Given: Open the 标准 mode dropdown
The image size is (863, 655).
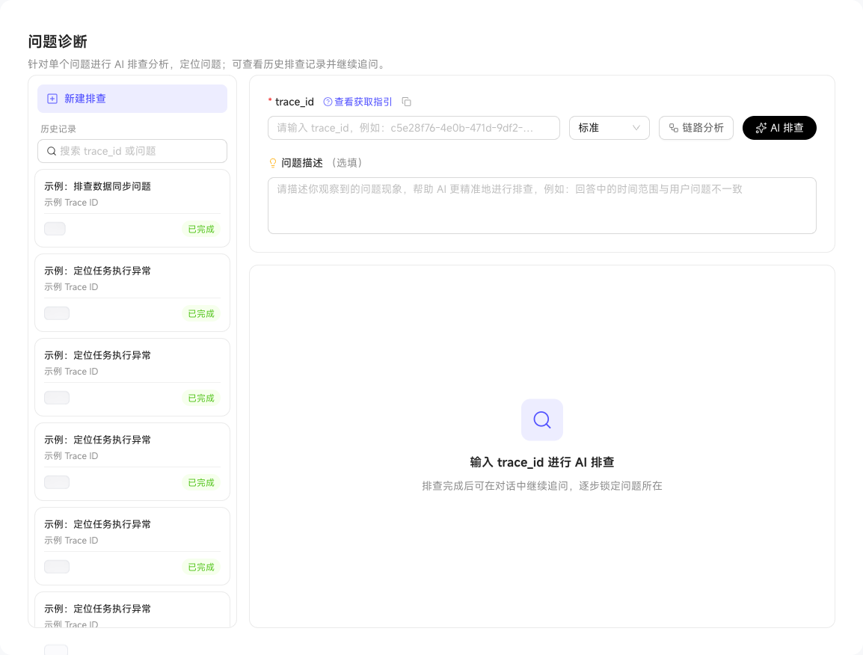Looking at the screenshot, I should (609, 128).
